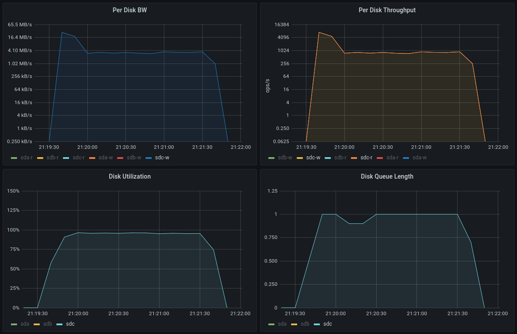The image size is (517, 334).
Task: Toggle sdc-w series in Per Disk BW legend
Action: (162, 157)
